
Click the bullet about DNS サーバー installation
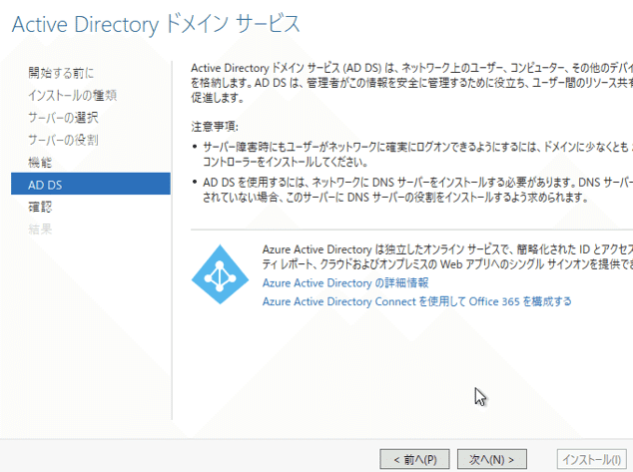(417, 190)
